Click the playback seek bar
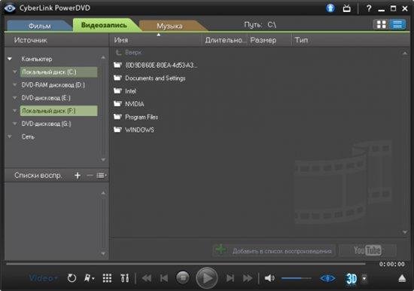Image resolution: width=414 pixels, height=291 pixels. click(x=186, y=264)
